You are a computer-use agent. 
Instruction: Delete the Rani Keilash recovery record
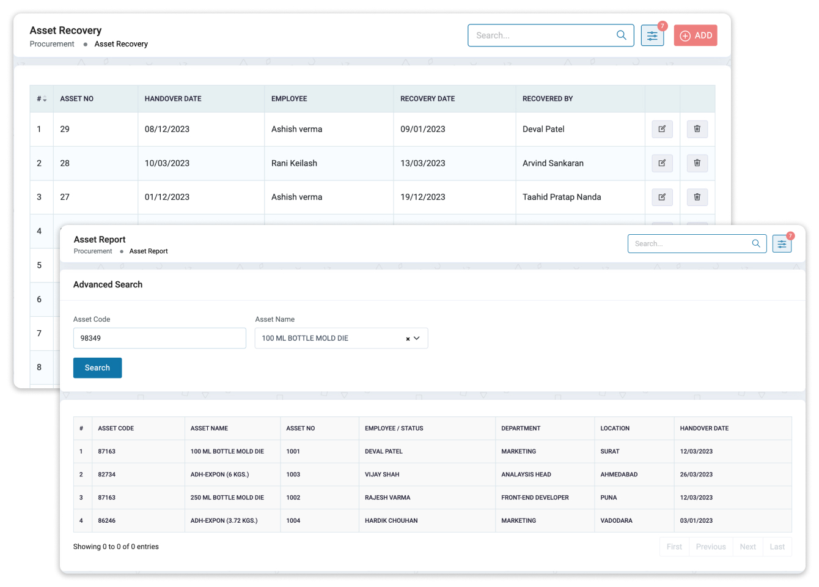coord(697,163)
